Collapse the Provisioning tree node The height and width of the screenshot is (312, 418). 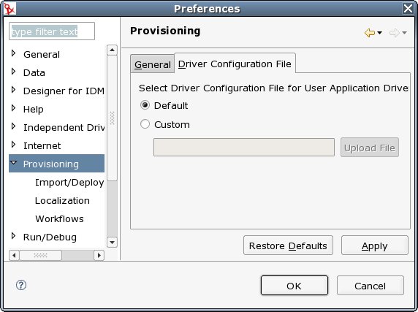(13, 162)
